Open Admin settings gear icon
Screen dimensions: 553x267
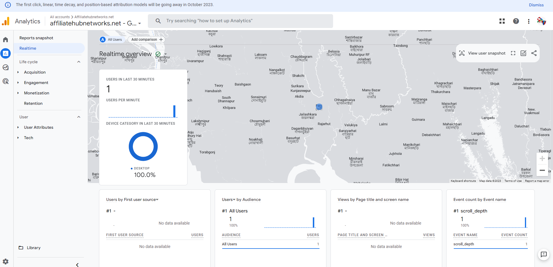pos(5,262)
